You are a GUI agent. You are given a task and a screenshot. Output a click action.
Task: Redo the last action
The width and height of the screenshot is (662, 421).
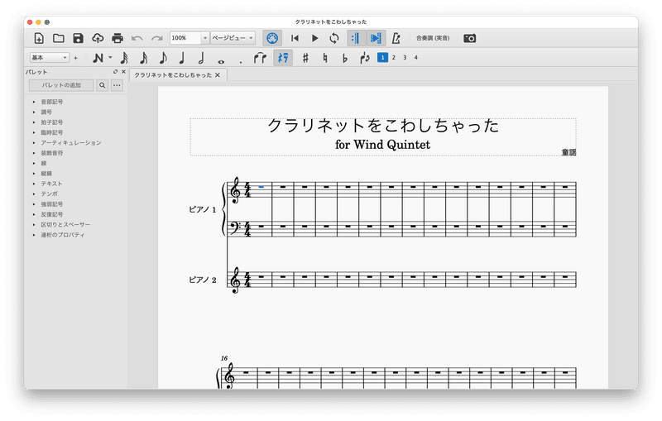pos(156,38)
